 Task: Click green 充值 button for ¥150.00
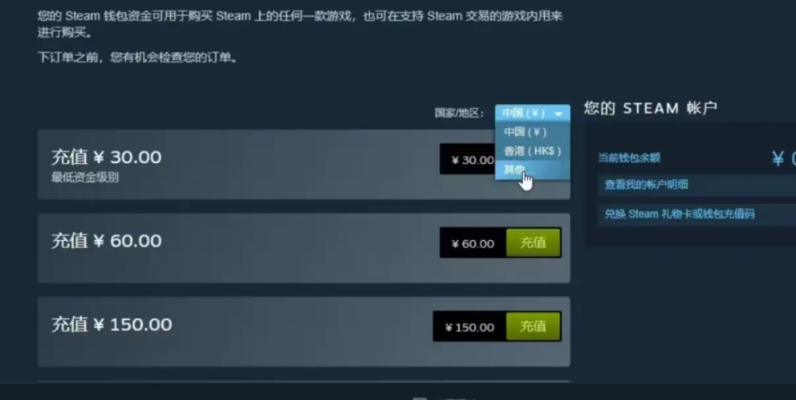pyautogui.click(x=533, y=326)
